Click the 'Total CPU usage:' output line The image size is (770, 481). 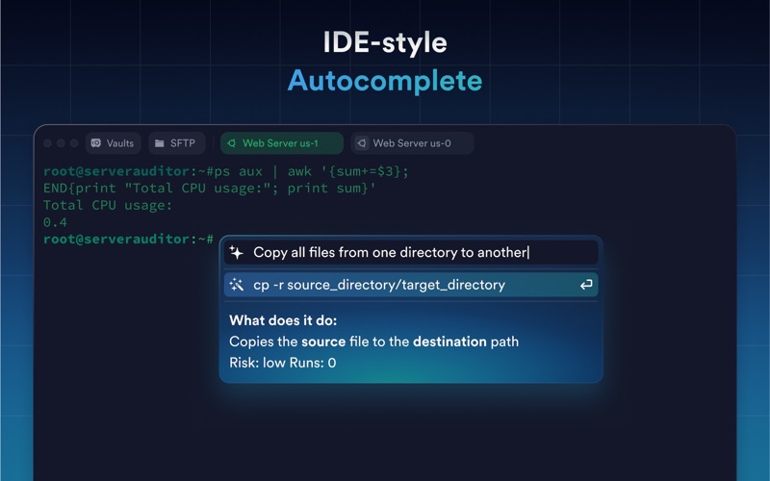[108, 205]
